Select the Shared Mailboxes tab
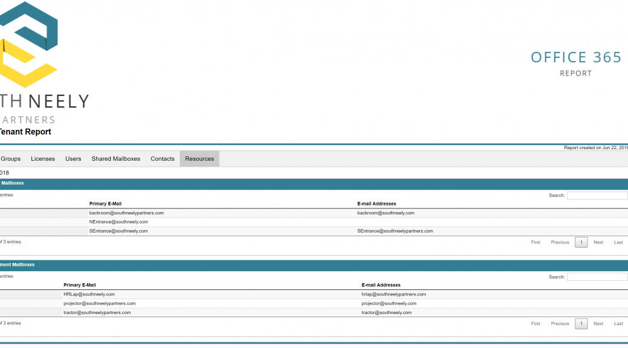 [x=116, y=159]
